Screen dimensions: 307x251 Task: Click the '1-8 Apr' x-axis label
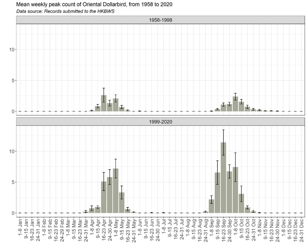92,227
